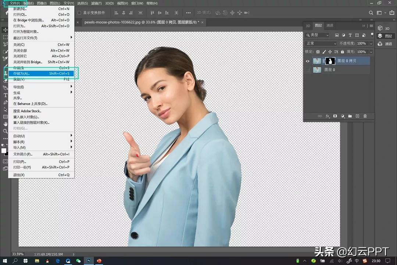Click the layer mask thumbnail on 图层 0 拷贝

tap(331, 61)
